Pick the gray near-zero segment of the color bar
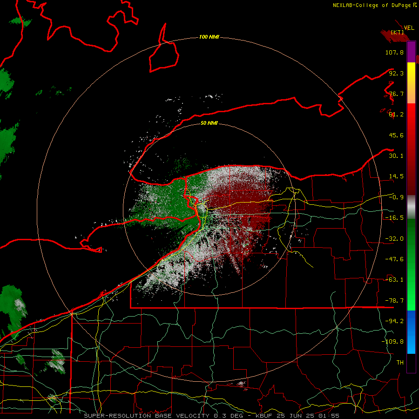The height and width of the screenshot is (419, 419). click(x=411, y=207)
